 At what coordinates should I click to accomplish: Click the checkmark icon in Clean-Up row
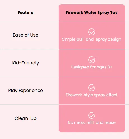click(x=92, y=115)
